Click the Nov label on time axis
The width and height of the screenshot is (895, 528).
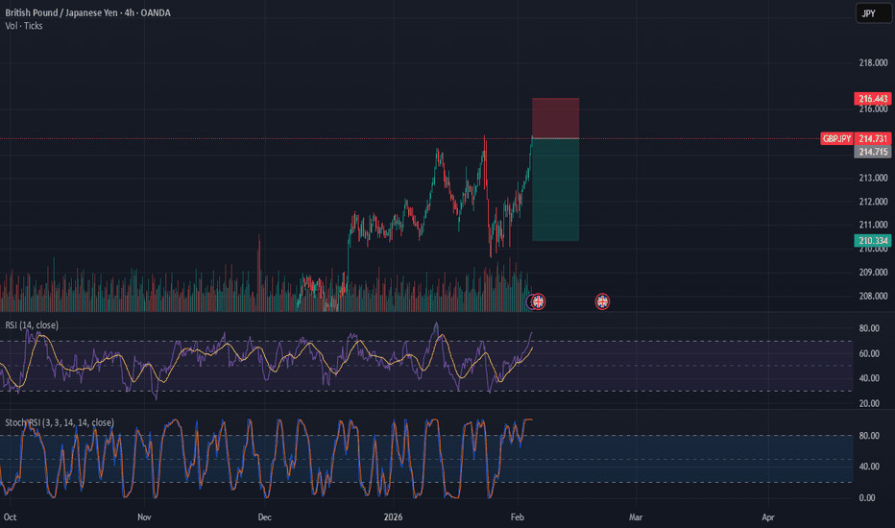(x=144, y=516)
